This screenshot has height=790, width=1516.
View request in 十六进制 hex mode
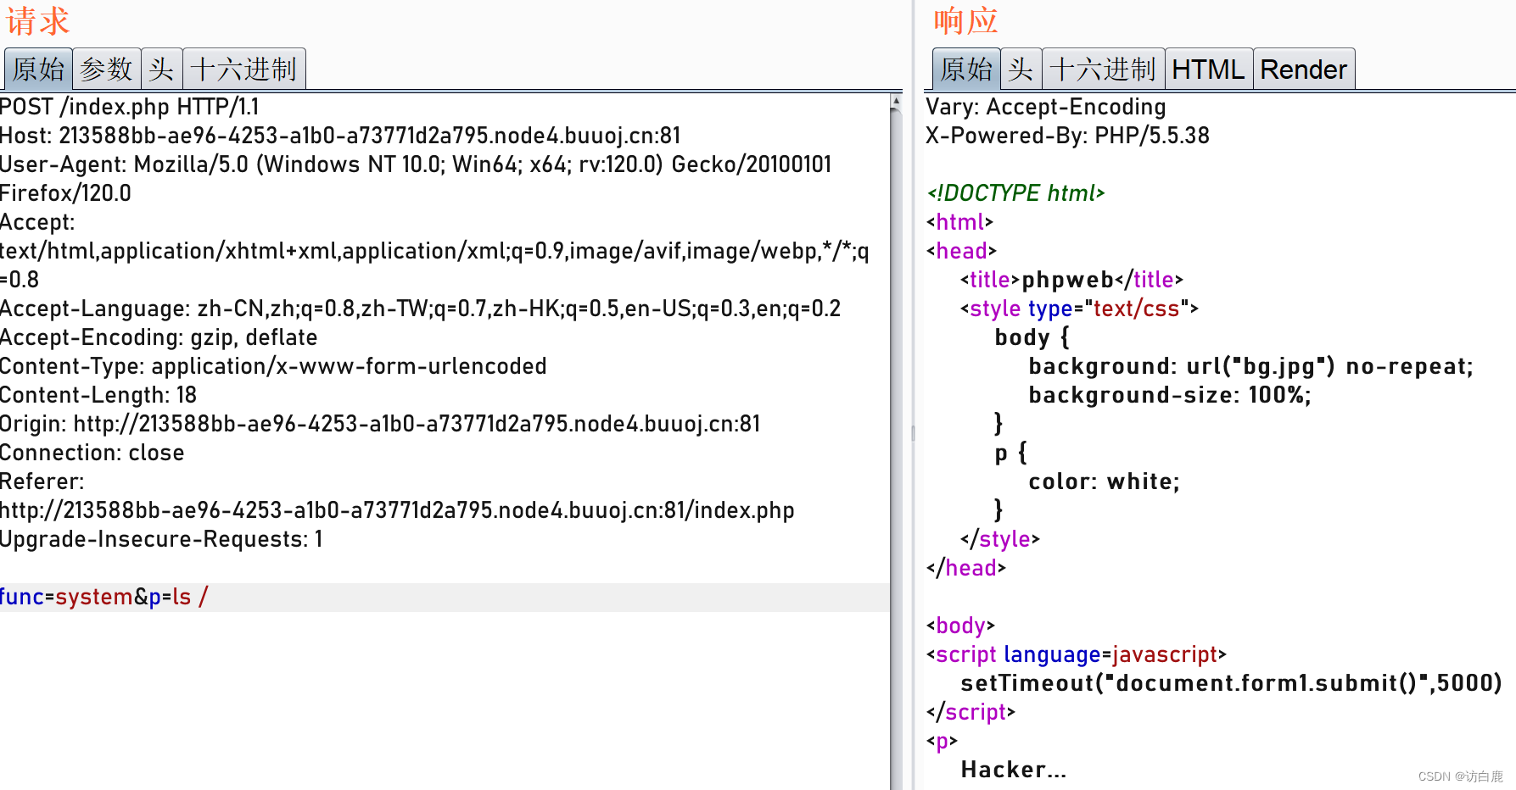(x=244, y=69)
